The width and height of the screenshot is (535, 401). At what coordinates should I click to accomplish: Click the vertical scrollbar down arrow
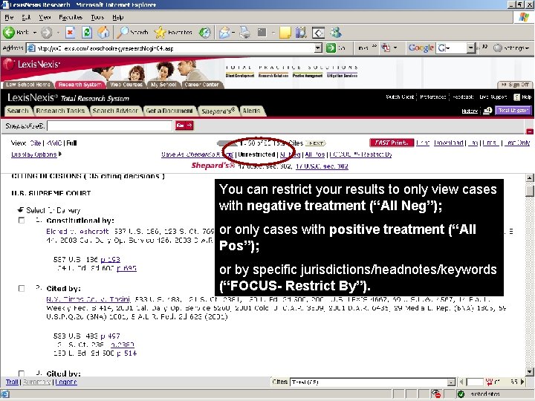(x=530, y=372)
